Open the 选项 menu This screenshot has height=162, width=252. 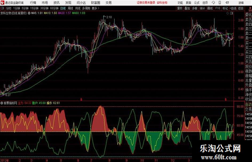pos(205,3)
